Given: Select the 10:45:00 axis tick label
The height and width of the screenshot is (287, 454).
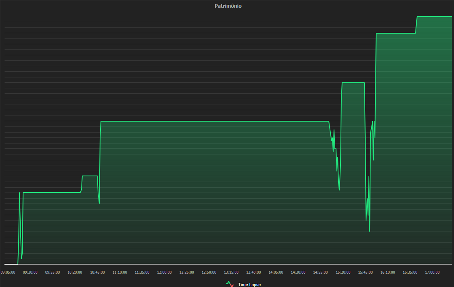Looking at the screenshot, I should pos(97,272).
